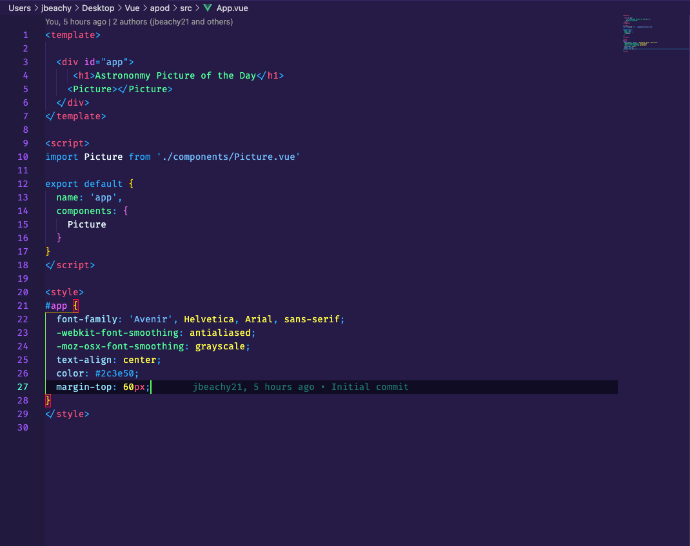Click the 'components:' property key
The image size is (690, 546).
86,211
